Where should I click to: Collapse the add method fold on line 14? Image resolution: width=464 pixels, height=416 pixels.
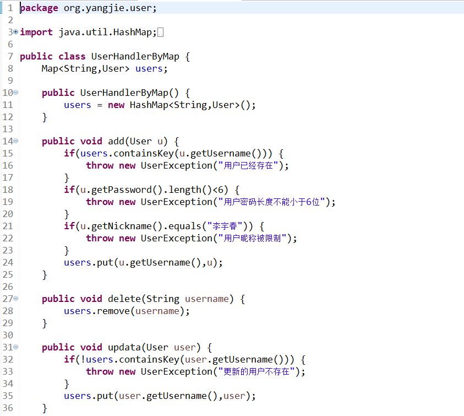[15, 141]
